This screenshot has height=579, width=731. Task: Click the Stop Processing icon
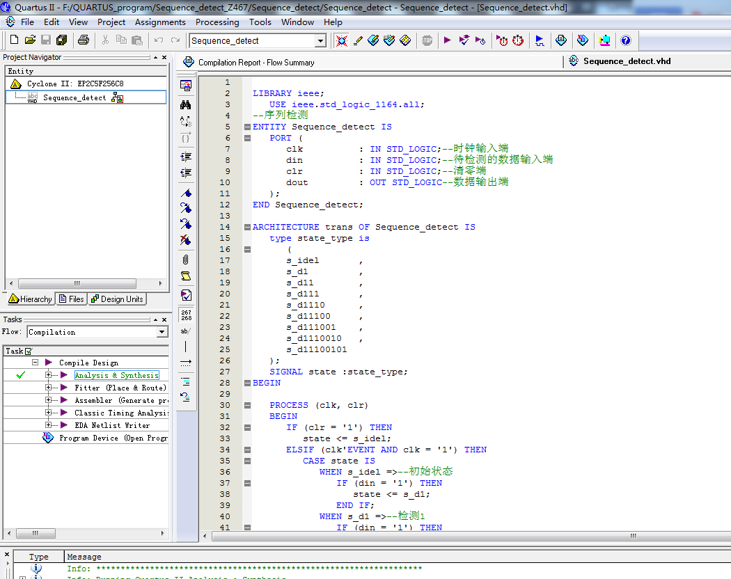pyautogui.click(x=427, y=41)
